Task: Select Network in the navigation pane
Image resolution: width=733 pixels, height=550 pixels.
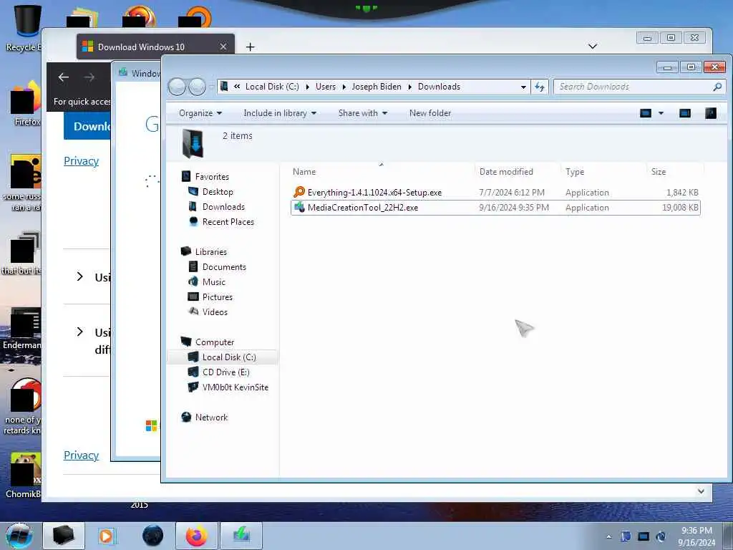Action: click(x=211, y=418)
